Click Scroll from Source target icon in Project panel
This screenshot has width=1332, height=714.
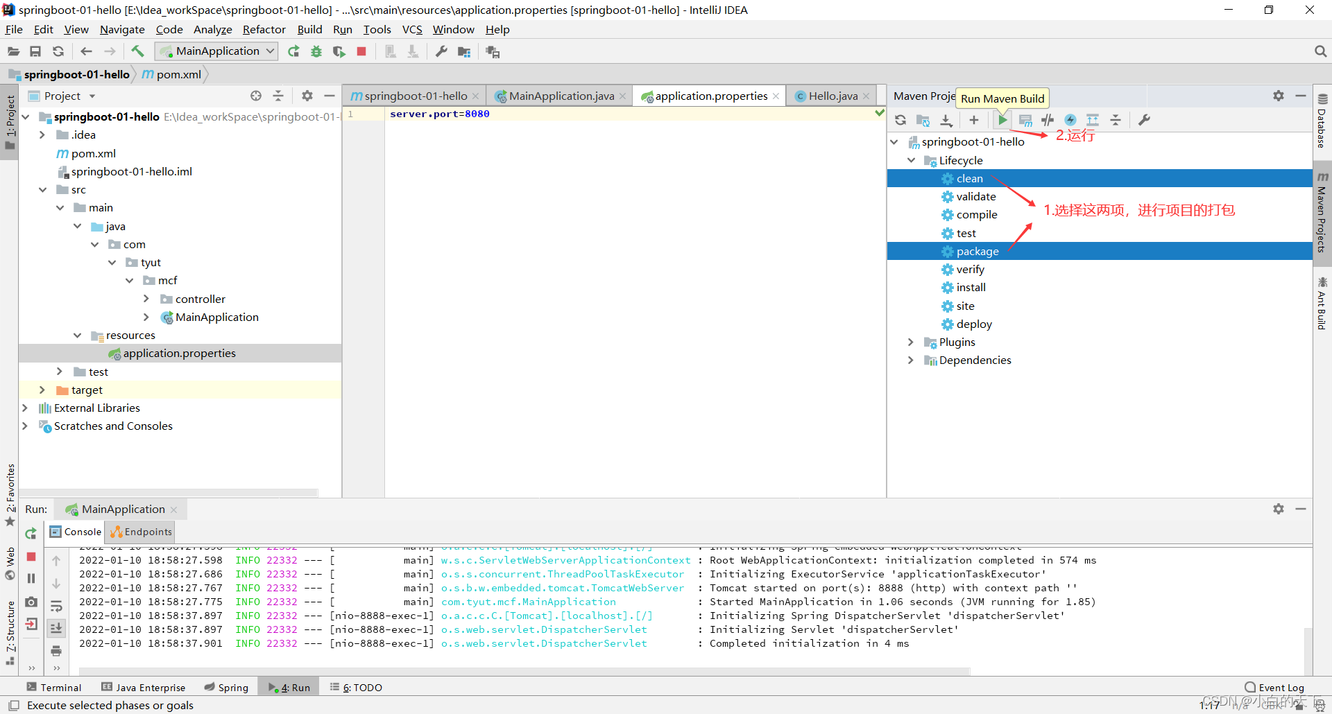[256, 96]
